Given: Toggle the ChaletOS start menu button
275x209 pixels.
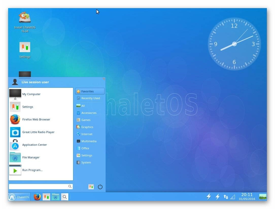Looking at the screenshot, I should (19, 197).
